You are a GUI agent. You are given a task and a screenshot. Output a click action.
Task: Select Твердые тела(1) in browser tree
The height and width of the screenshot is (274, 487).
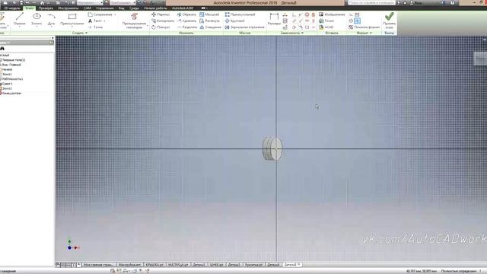tap(13, 60)
